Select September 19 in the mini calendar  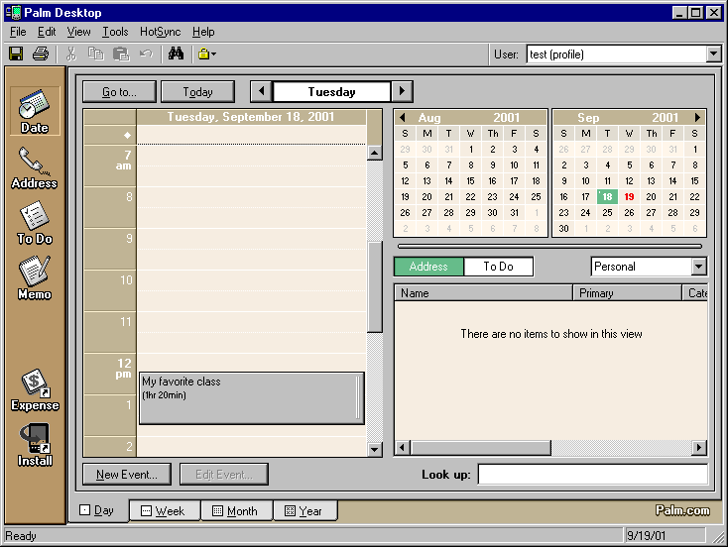[x=629, y=197]
